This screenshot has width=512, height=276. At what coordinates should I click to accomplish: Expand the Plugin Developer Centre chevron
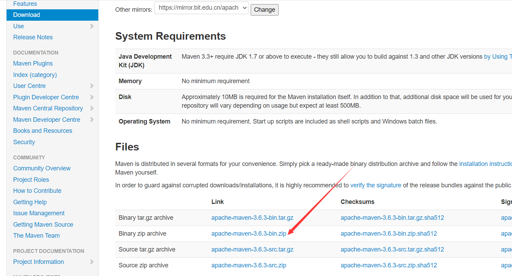pos(92,97)
